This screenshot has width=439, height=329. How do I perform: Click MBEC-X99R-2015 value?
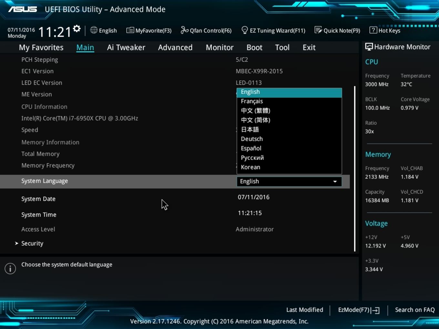tap(259, 71)
